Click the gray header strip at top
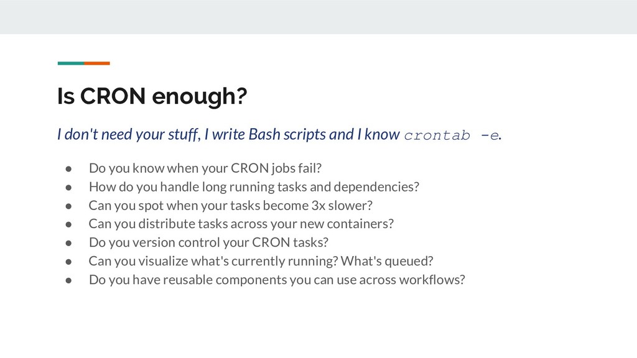 pos(318,17)
